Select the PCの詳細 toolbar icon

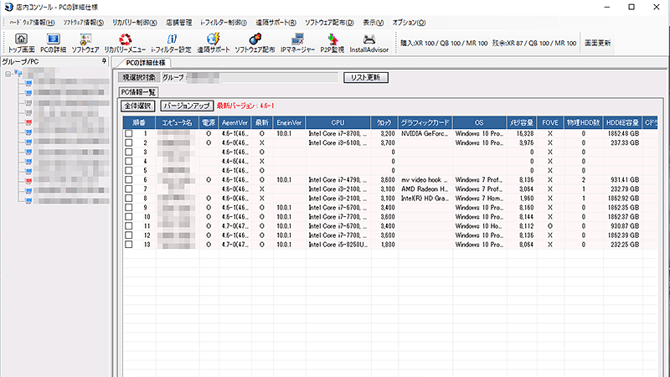pyautogui.click(x=53, y=44)
